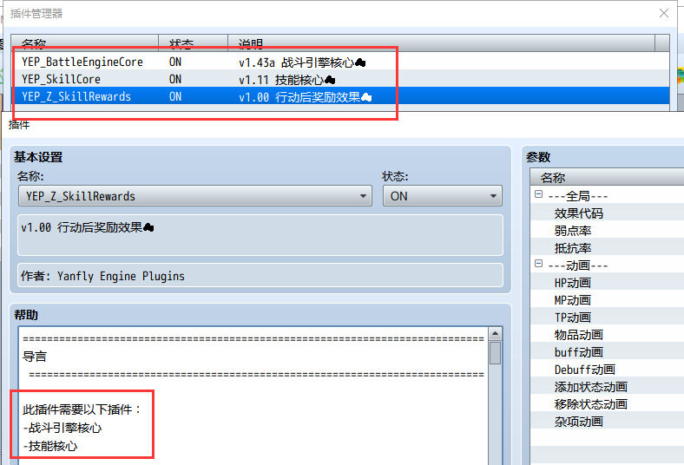Click ON status of YEP_SkillCore
The height and width of the screenshot is (465, 684).
click(175, 79)
